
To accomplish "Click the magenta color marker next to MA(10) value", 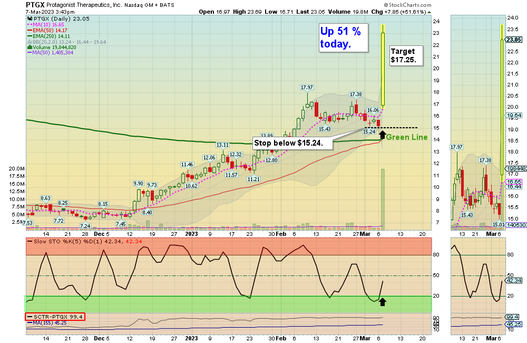I will click(30, 24).
